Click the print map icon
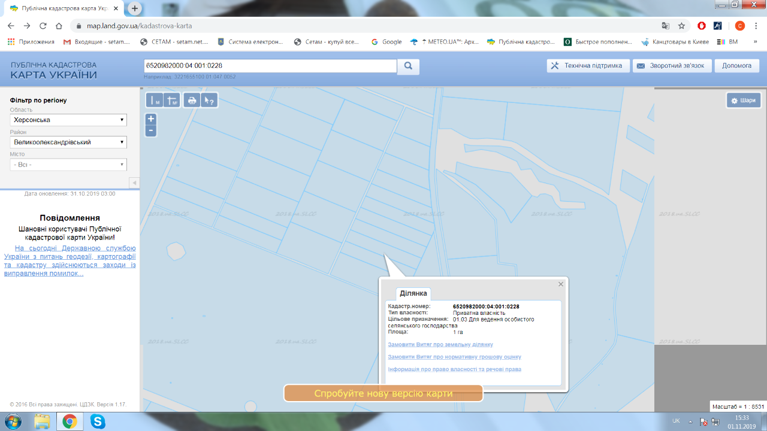767x431 pixels. [x=192, y=101]
